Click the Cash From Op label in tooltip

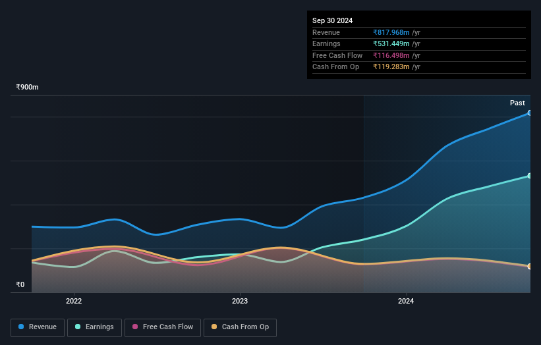[335, 67]
